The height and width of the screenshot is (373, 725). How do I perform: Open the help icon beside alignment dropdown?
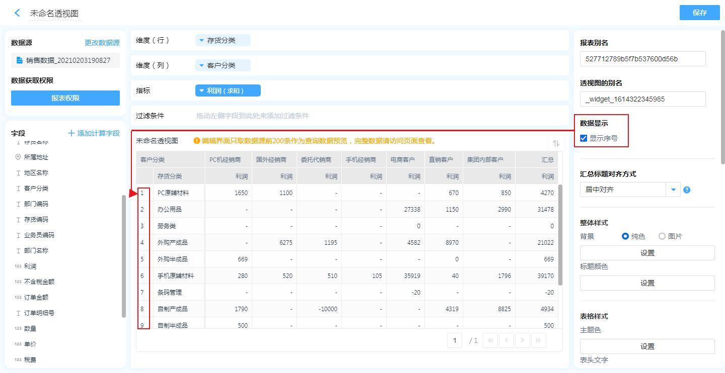687,190
